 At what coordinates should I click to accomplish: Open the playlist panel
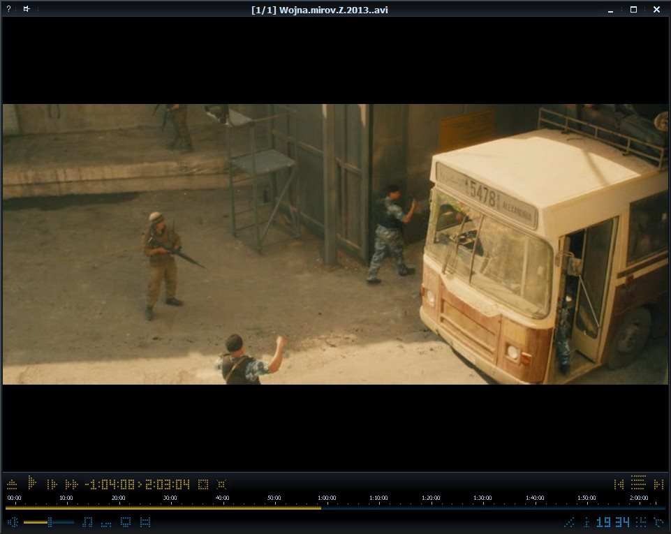(x=638, y=482)
